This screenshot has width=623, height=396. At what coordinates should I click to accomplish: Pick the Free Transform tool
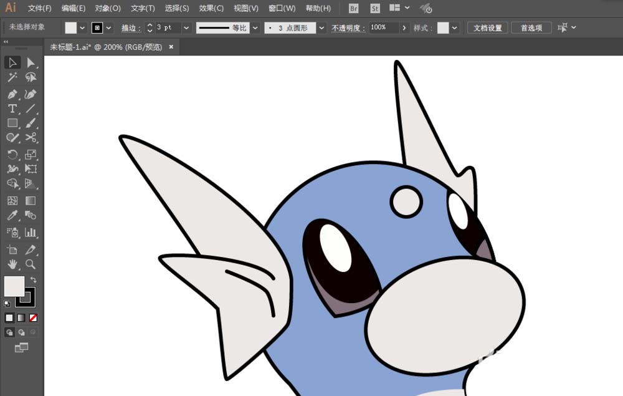(31, 169)
